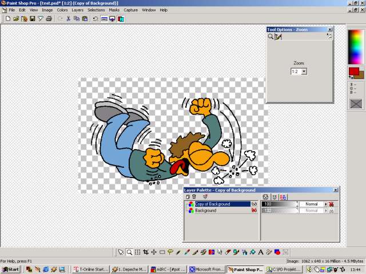Click the Full screen preview icon

pyautogui.click(x=112, y=19)
